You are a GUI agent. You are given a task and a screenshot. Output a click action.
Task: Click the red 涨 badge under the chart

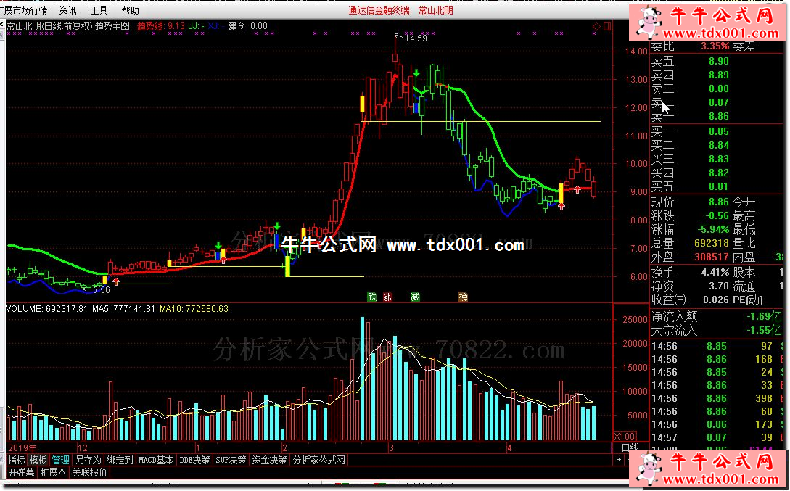point(387,297)
